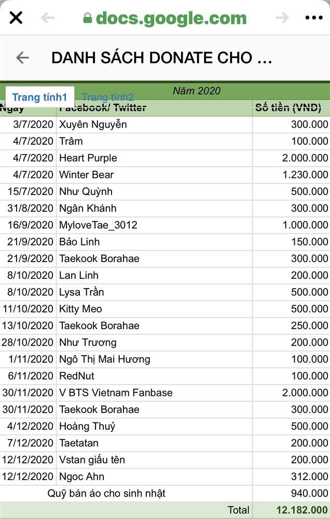This screenshot has height=519, width=330.
Task: Open the three-dot browser menu
Action: coord(314,18)
